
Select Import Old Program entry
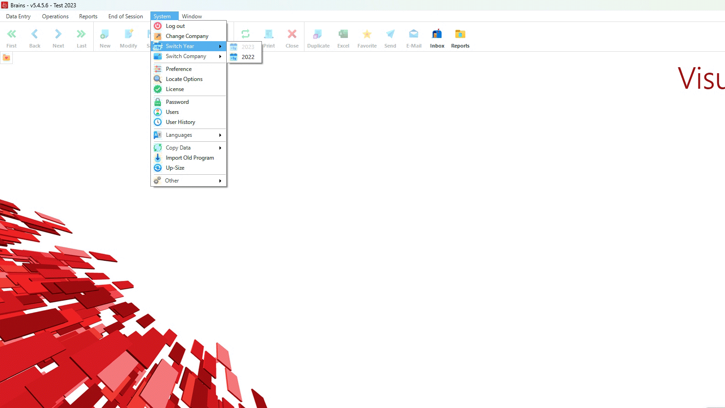(189, 158)
